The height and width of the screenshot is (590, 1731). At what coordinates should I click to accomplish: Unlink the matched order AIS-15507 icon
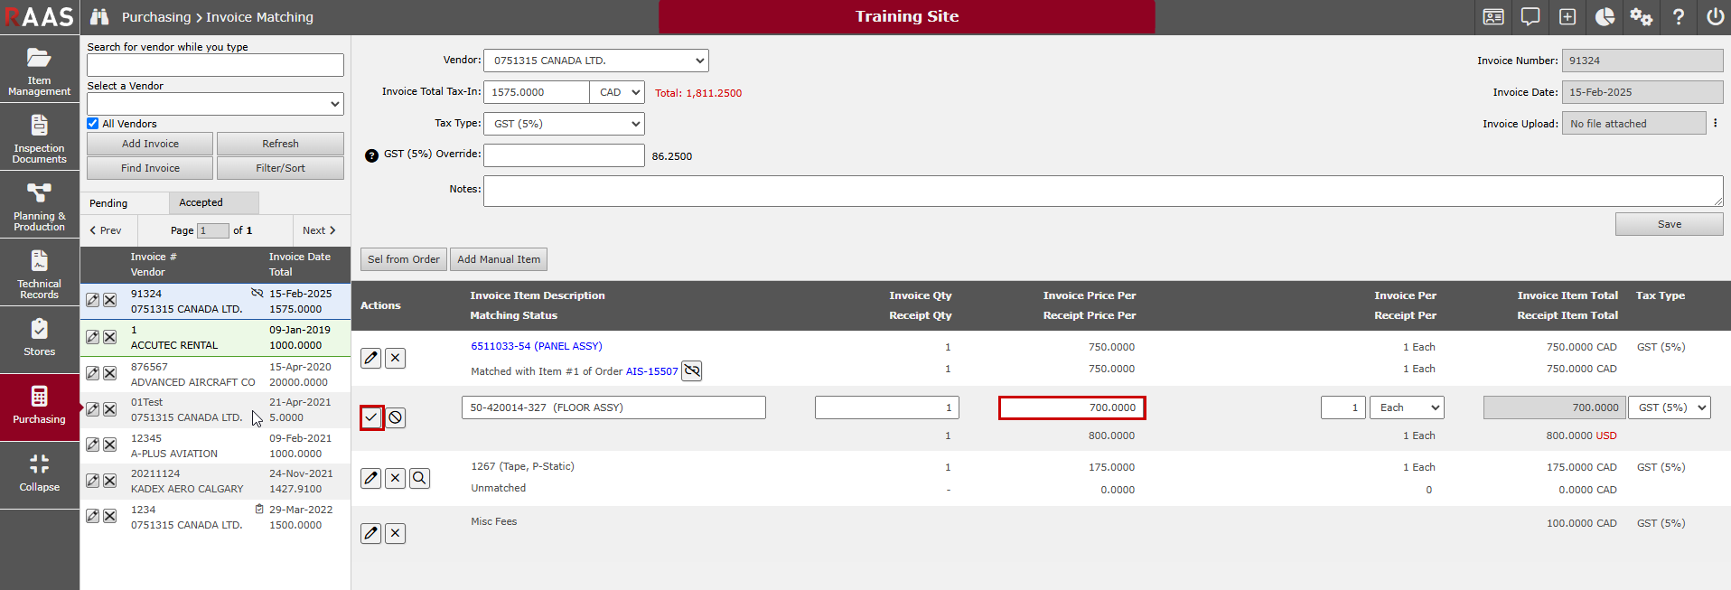(x=691, y=371)
